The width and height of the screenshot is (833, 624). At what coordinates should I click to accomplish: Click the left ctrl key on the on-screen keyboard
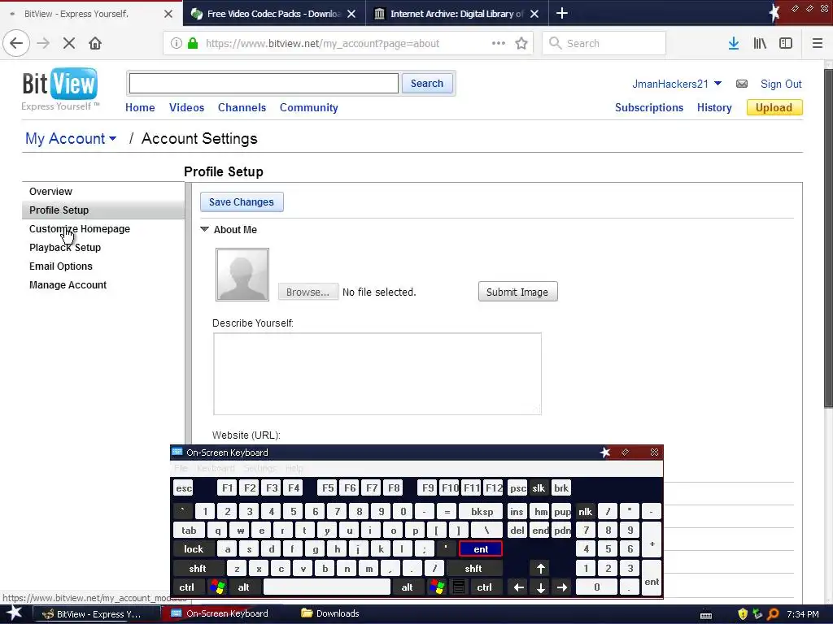187,587
